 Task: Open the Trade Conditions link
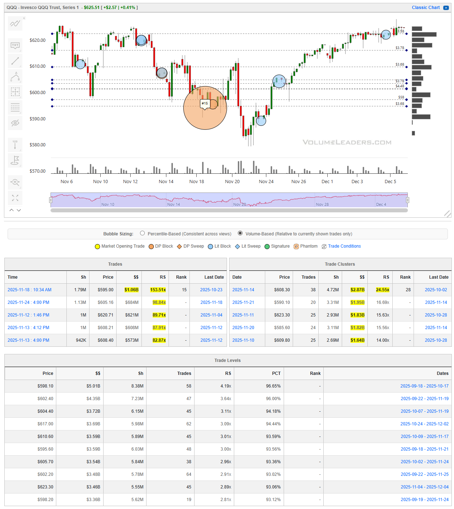(344, 246)
